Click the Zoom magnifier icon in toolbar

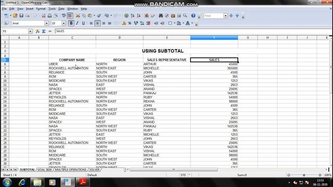(185, 16)
